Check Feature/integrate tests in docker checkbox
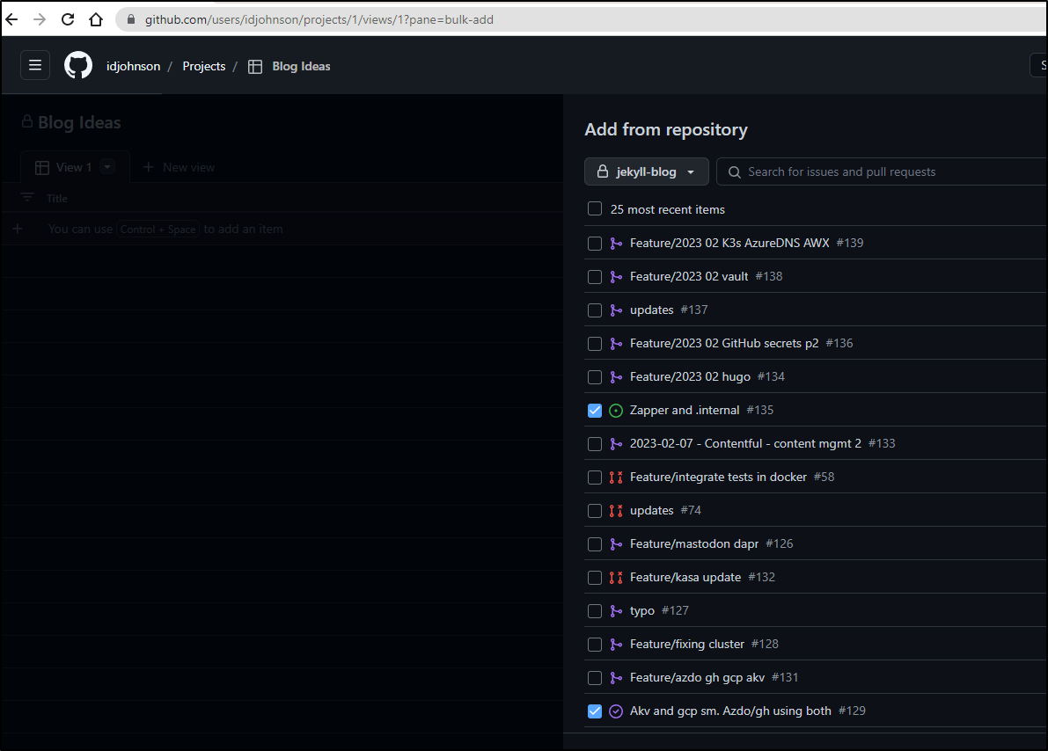Image resolution: width=1048 pixels, height=751 pixels. click(595, 477)
